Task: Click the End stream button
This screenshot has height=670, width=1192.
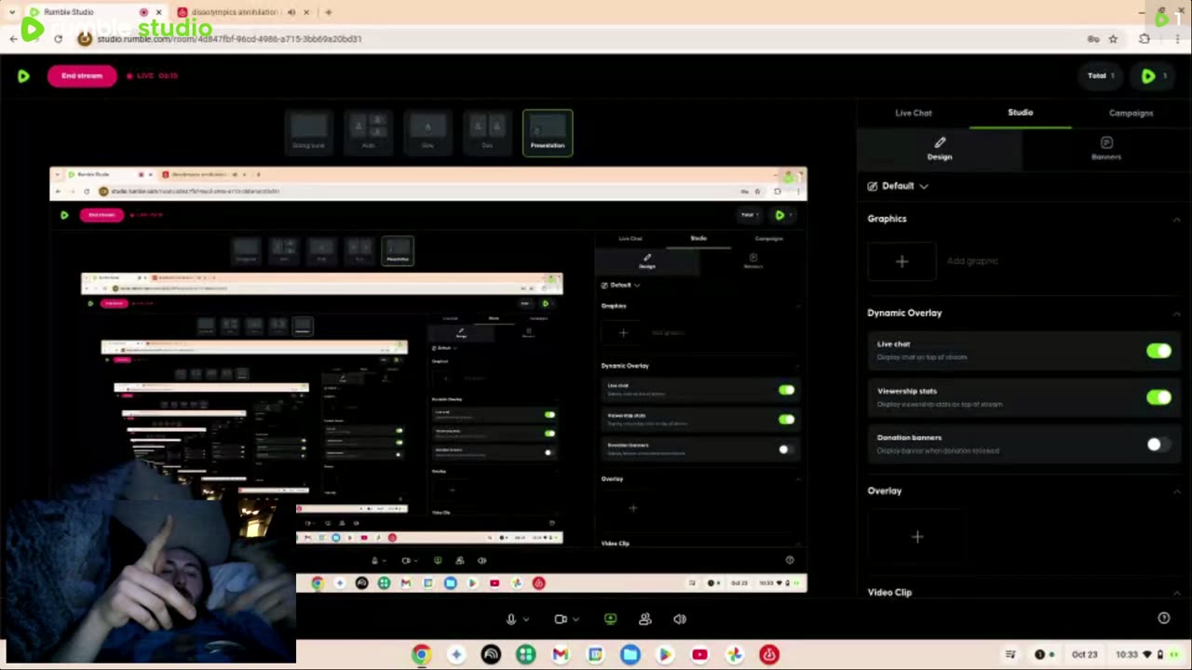Action: click(82, 75)
